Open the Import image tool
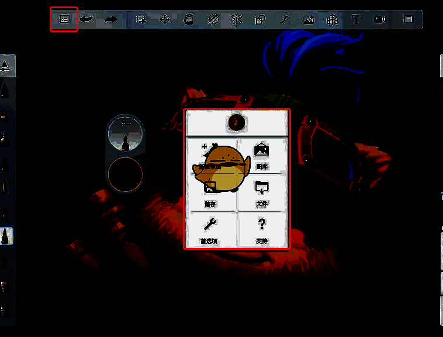This screenshot has width=443, height=337. tap(308, 19)
